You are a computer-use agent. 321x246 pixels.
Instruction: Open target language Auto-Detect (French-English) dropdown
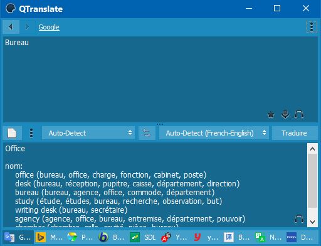point(214,133)
